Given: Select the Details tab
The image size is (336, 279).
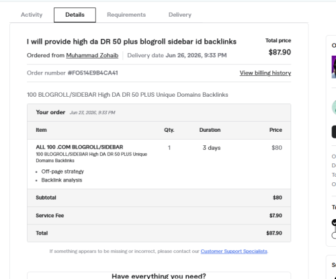Looking at the screenshot, I should [x=75, y=15].
